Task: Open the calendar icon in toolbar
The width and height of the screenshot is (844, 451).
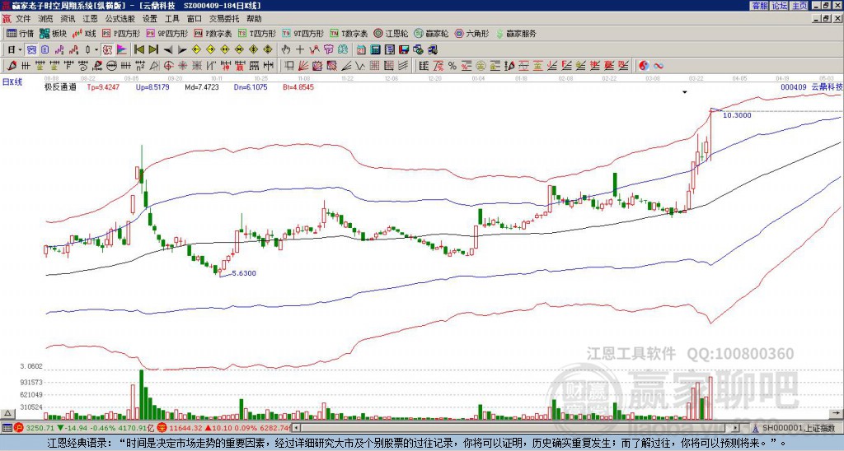Action: (361, 50)
